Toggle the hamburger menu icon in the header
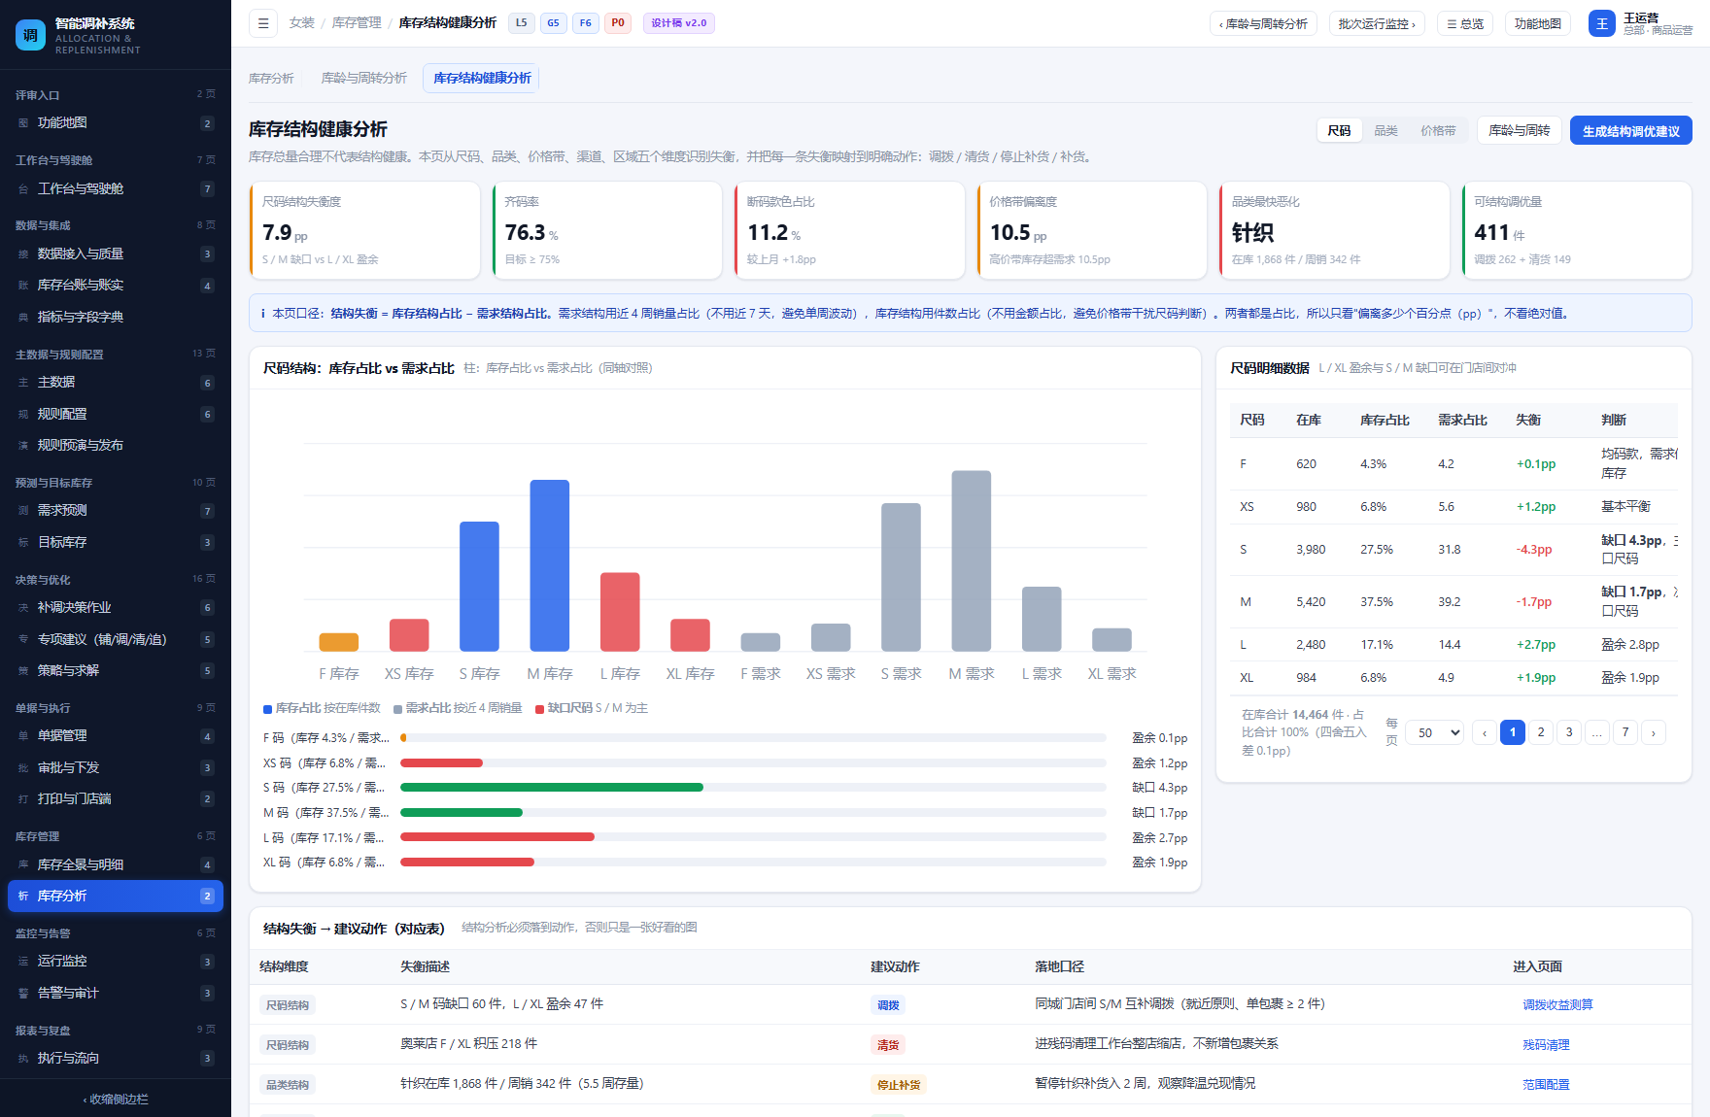 tap(262, 23)
